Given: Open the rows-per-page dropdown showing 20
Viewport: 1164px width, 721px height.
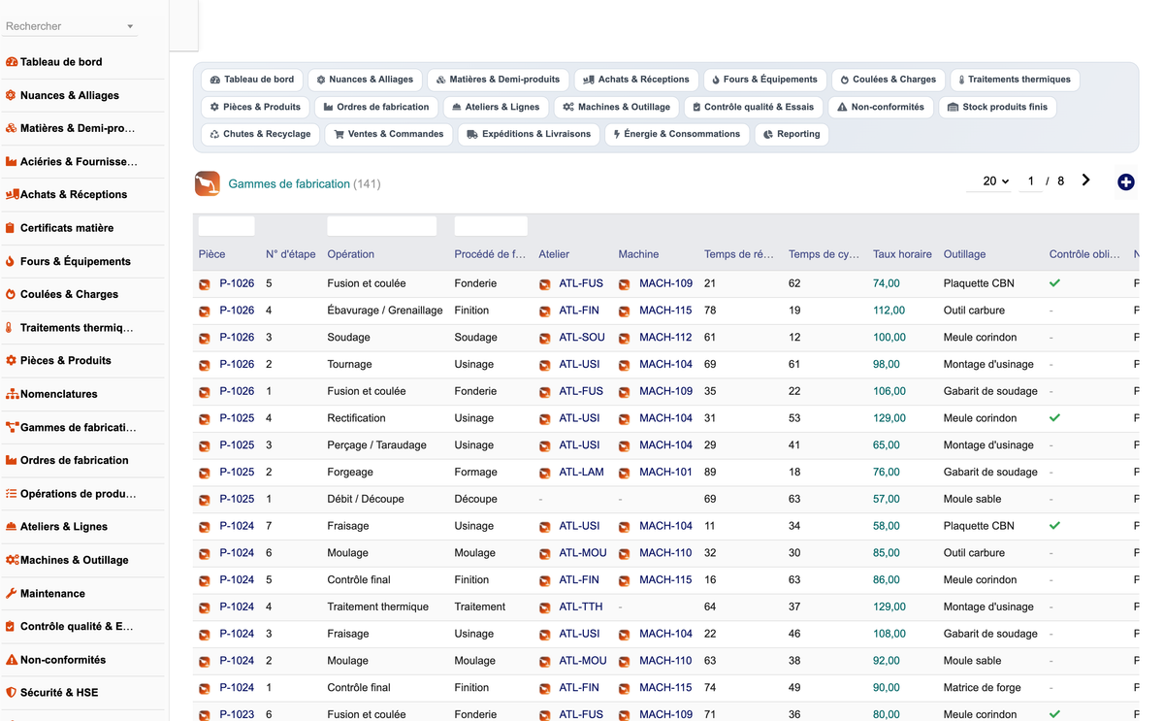Looking at the screenshot, I should [994, 181].
